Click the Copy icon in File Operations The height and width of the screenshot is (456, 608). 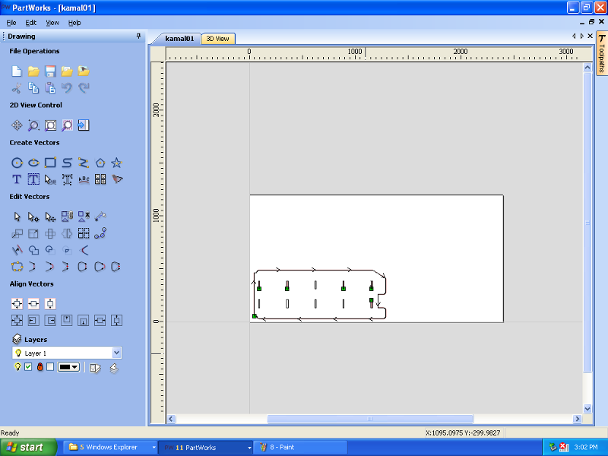click(x=33, y=88)
